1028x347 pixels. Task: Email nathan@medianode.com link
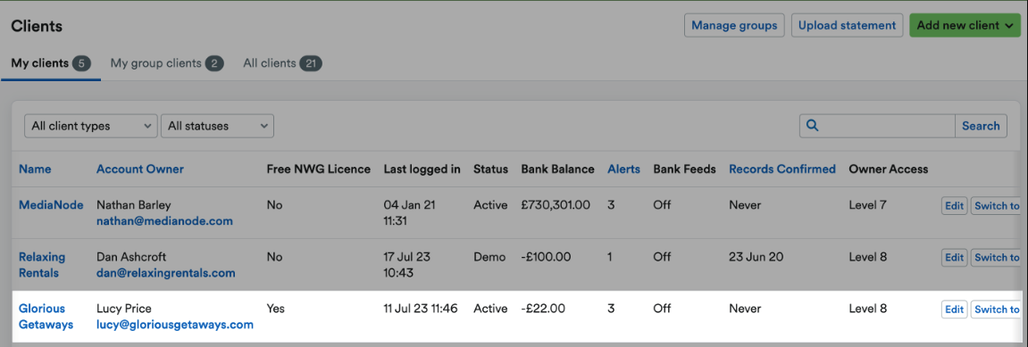164,221
